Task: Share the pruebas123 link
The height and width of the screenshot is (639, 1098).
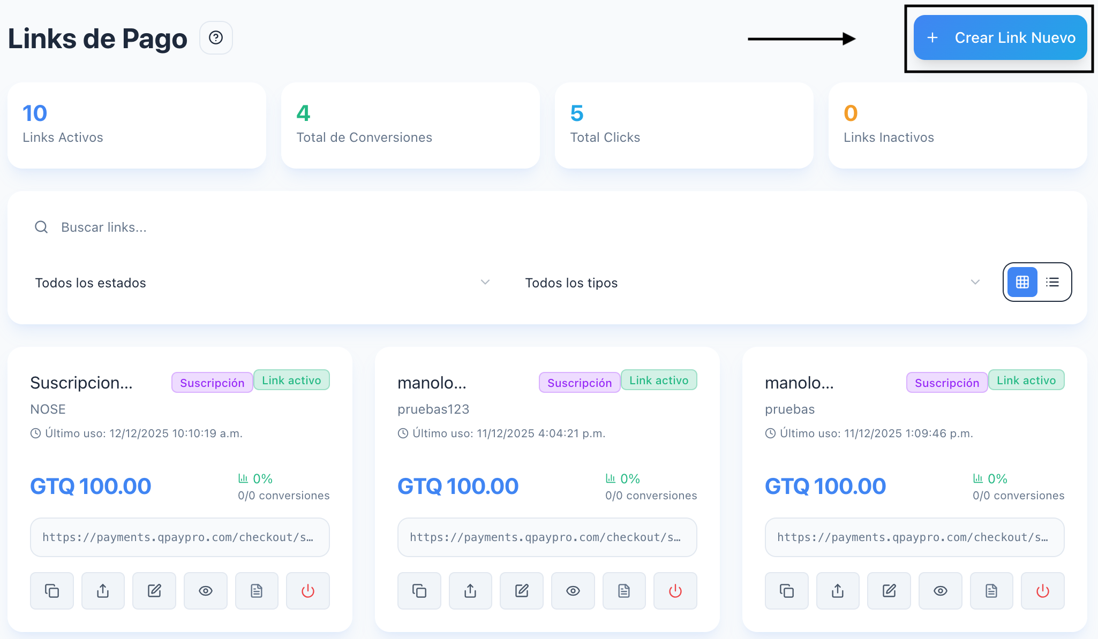Action: point(470,591)
